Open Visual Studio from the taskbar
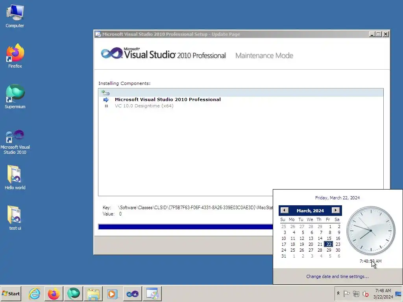 pyautogui.click(x=132, y=293)
